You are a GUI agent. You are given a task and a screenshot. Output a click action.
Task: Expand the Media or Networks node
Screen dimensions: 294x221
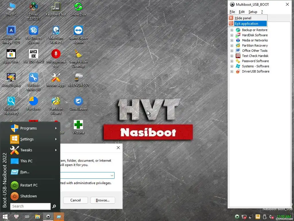232,40
